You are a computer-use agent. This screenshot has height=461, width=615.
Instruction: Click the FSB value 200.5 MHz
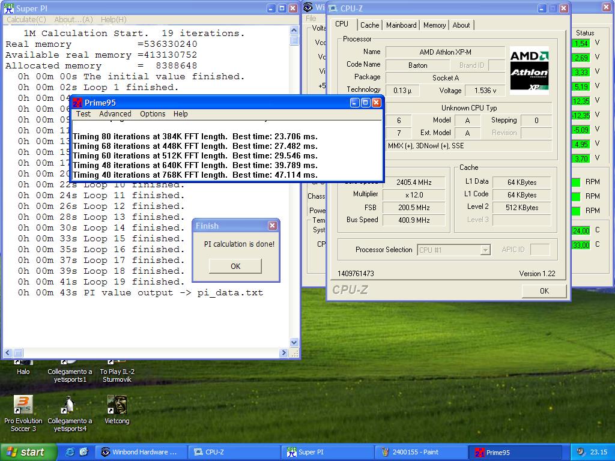tap(414, 208)
